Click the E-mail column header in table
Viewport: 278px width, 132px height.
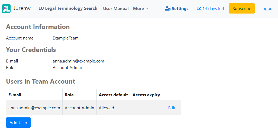tap(15, 95)
